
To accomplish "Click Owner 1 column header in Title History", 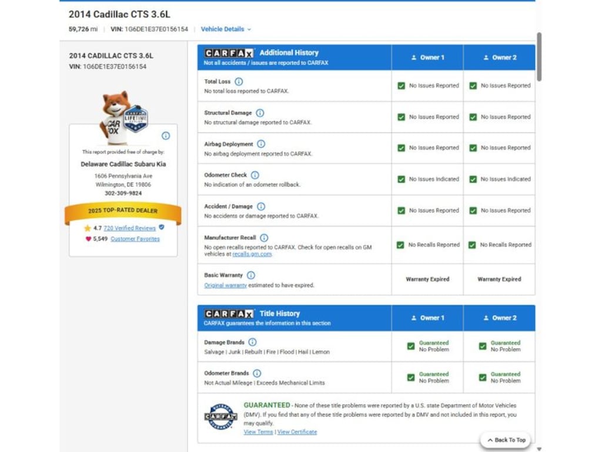I will [427, 318].
